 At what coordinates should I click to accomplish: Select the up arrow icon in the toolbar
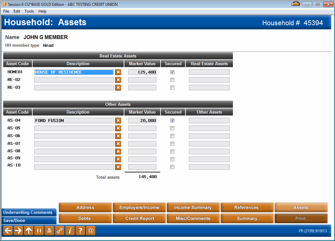coord(28,231)
